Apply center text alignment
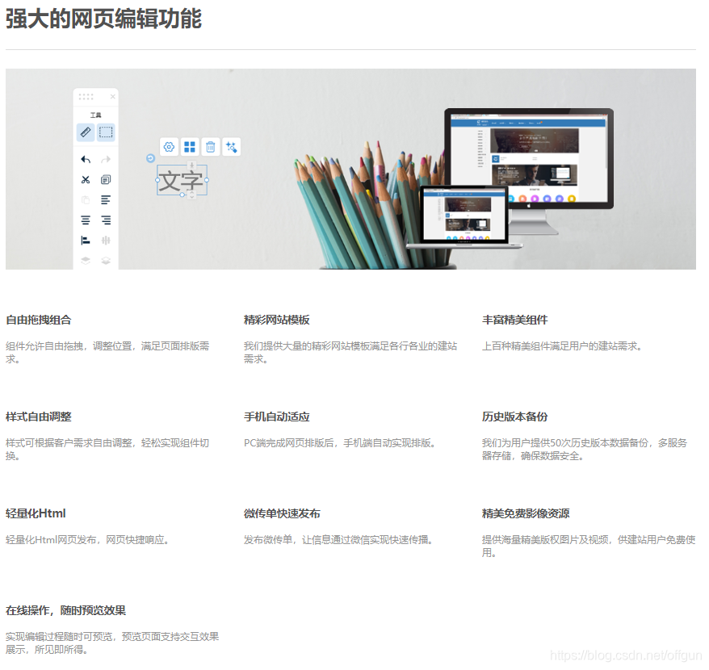This screenshot has height=670, width=709. tap(85, 219)
